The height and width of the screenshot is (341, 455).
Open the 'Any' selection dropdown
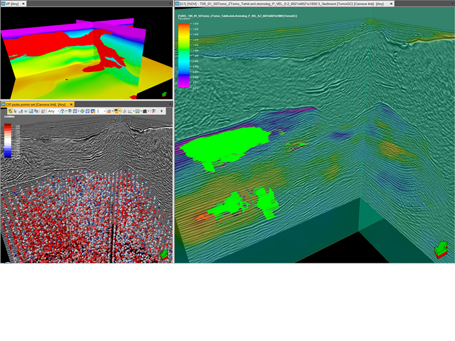point(52,112)
